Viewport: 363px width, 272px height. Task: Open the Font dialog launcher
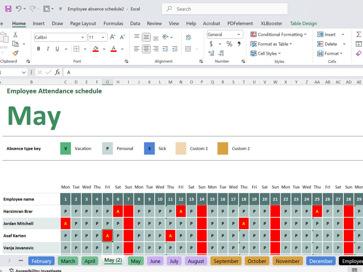[126, 61]
